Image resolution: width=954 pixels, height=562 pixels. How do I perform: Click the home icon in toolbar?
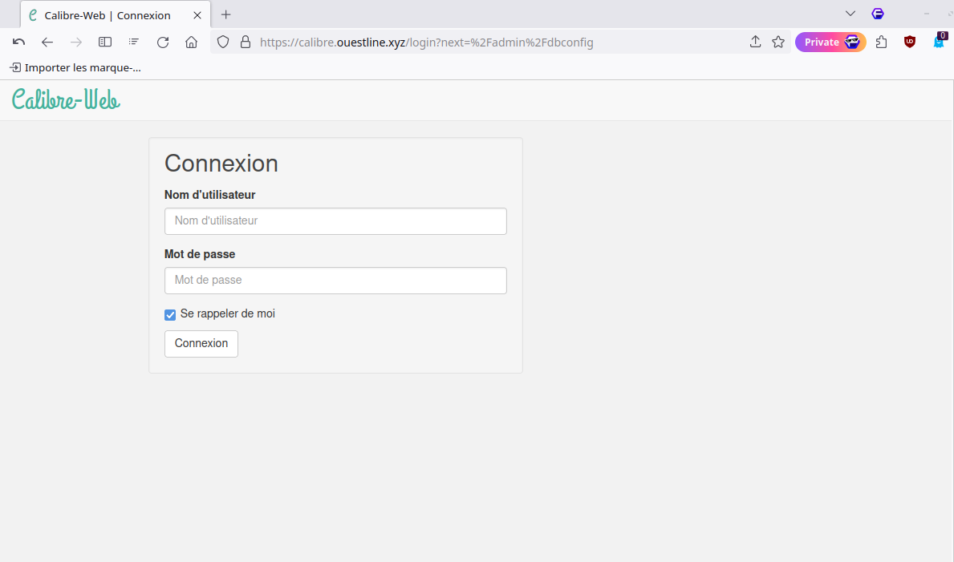[191, 42]
